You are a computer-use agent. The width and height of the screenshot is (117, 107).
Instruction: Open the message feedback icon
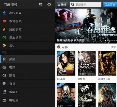(x=41, y=5)
